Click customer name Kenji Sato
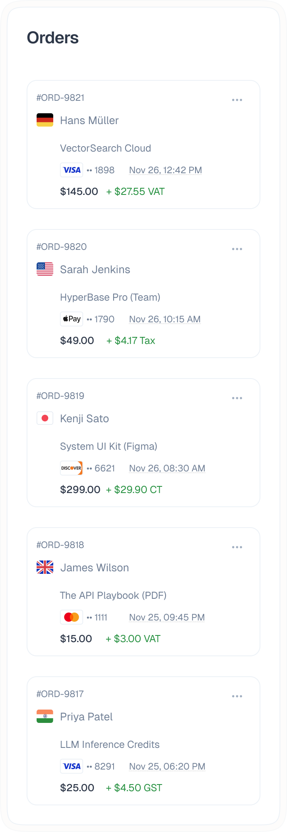 tap(84, 418)
